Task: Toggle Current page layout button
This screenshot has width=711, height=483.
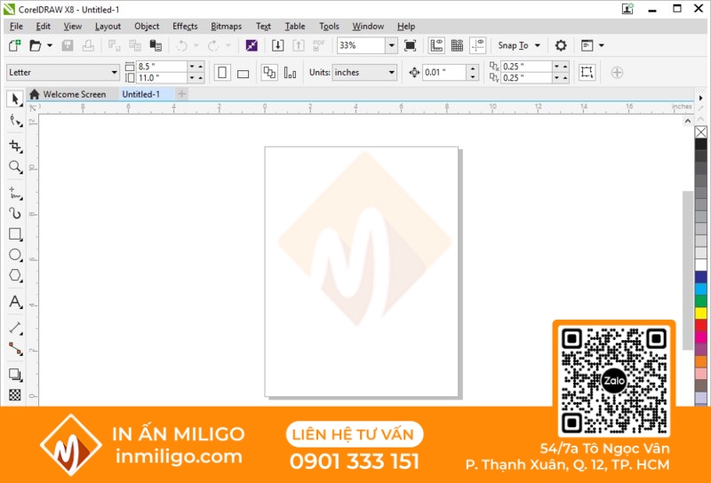Action: click(x=290, y=73)
